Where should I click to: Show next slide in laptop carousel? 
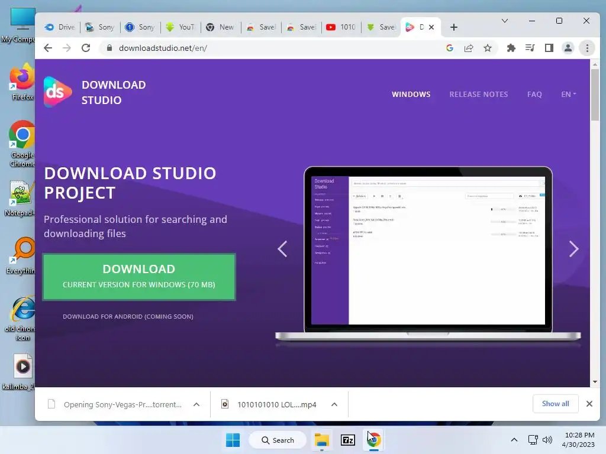pos(574,249)
